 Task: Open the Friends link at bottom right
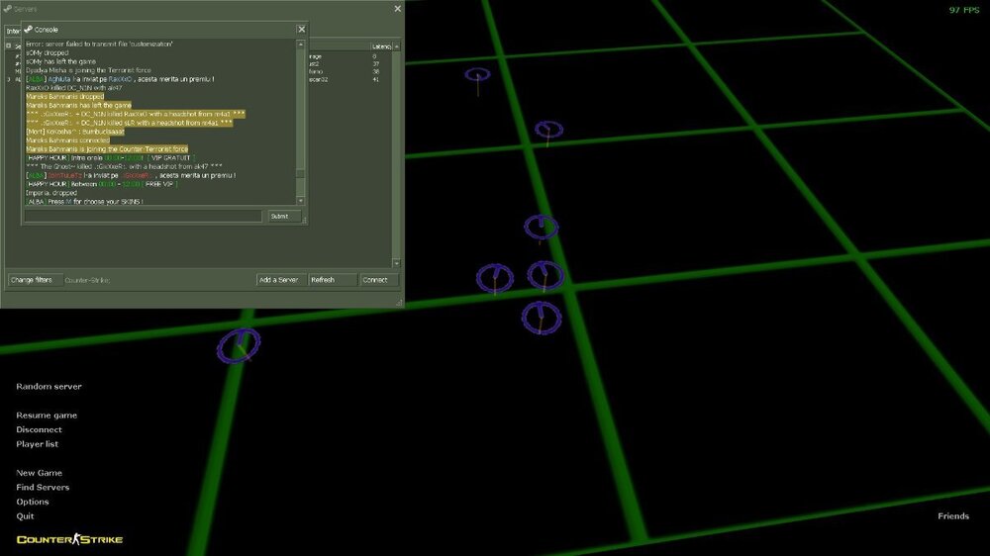[x=953, y=516]
